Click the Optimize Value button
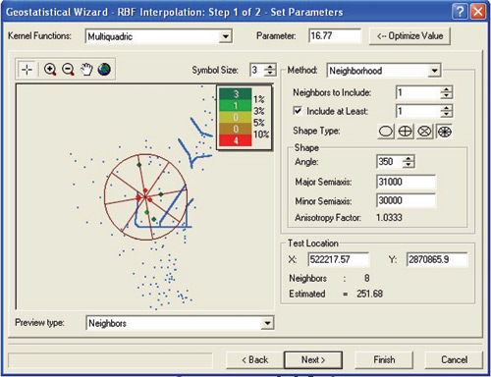The image size is (491, 377). [x=409, y=36]
